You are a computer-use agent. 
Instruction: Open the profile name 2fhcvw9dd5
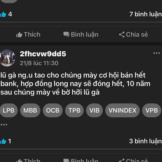point(43,54)
